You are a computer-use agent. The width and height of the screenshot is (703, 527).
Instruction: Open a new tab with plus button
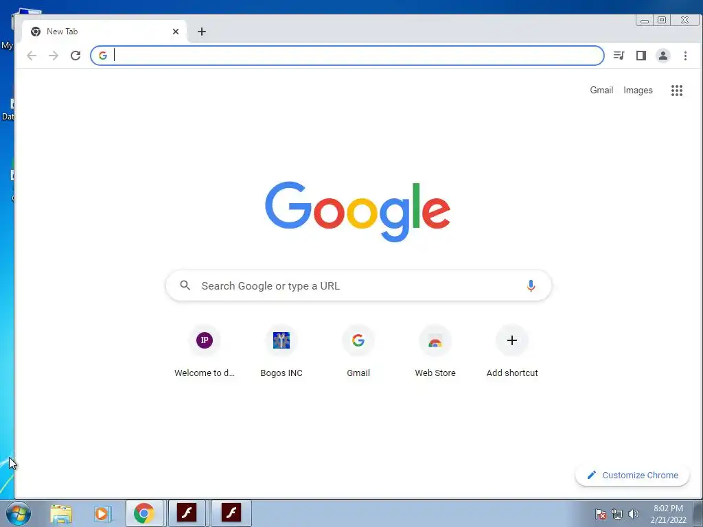tap(202, 32)
